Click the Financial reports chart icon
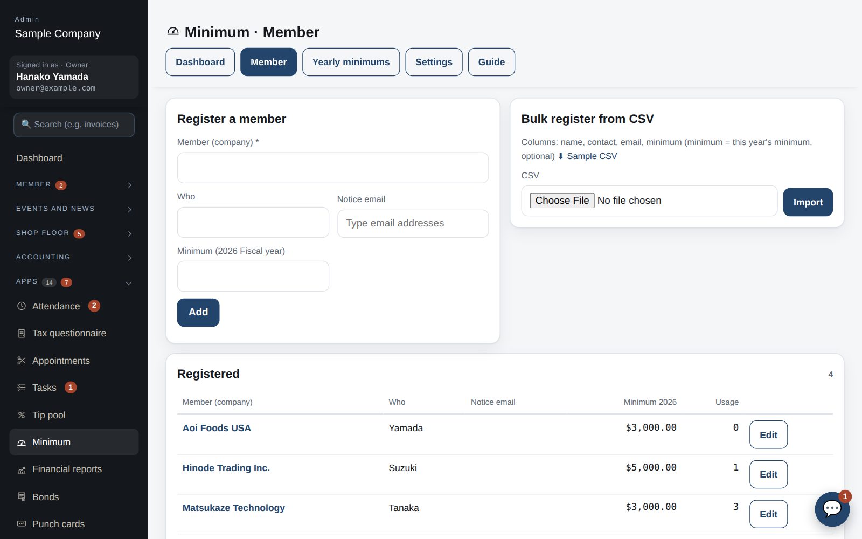Screen dimensions: 862x539 [22, 469]
